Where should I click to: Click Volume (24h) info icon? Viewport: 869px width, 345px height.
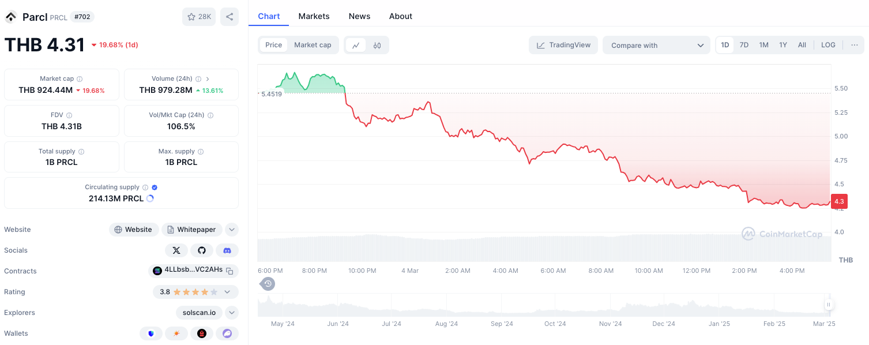pyautogui.click(x=198, y=79)
